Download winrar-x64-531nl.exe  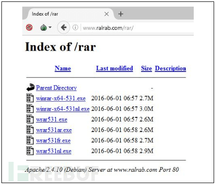(63, 109)
